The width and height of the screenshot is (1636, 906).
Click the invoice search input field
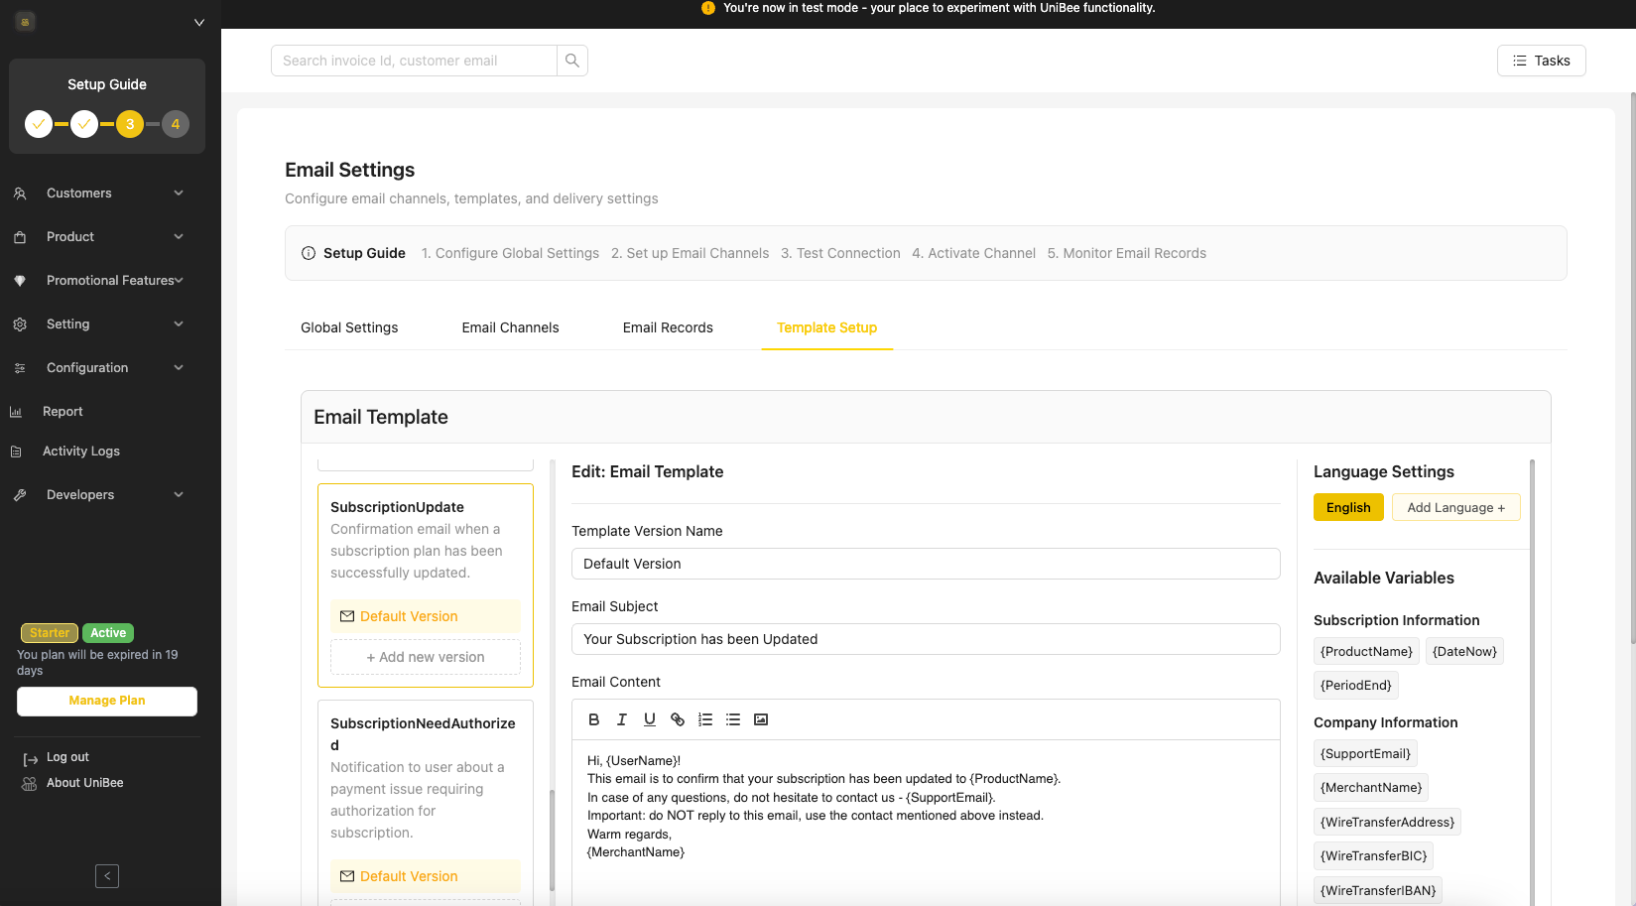click(x=414, y=61)
